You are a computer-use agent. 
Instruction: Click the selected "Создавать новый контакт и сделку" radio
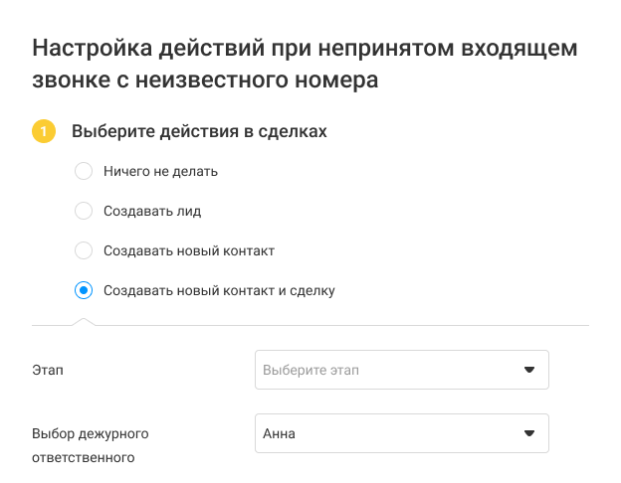point(84,290)
